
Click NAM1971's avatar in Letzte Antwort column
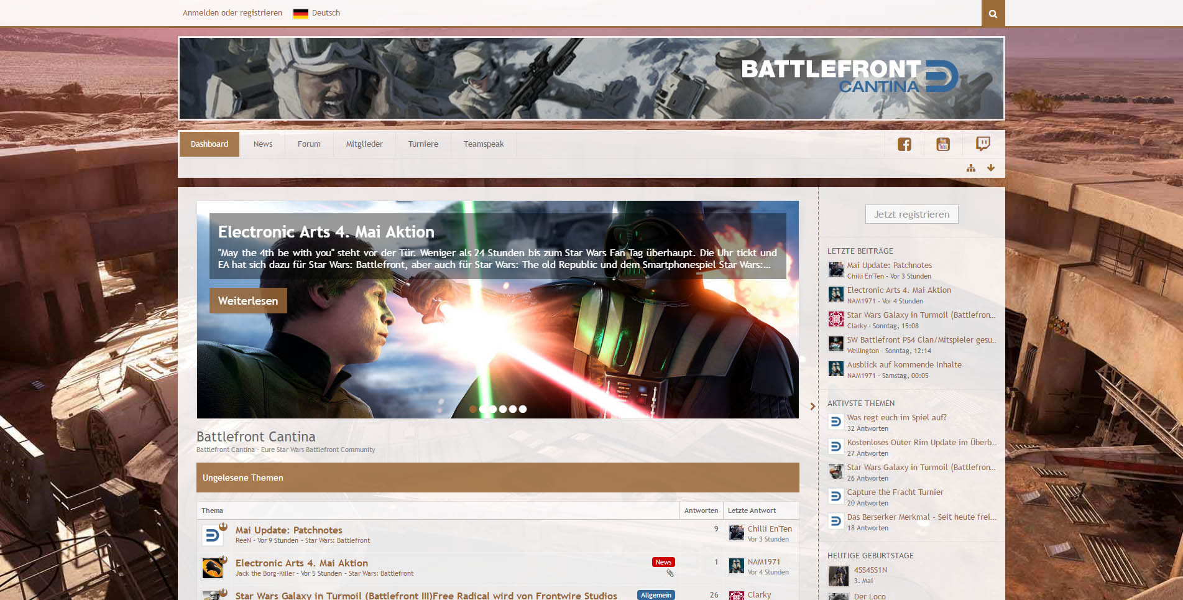coord(737,566)
